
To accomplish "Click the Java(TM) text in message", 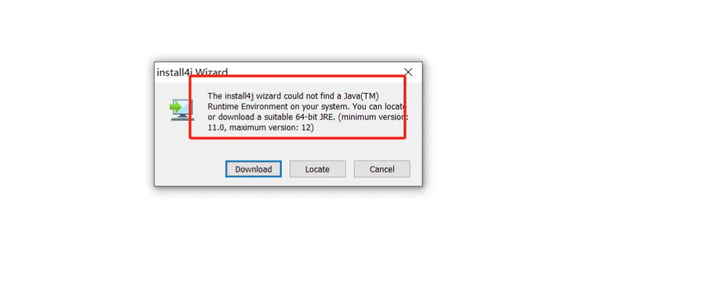I will tap(360, 96).
